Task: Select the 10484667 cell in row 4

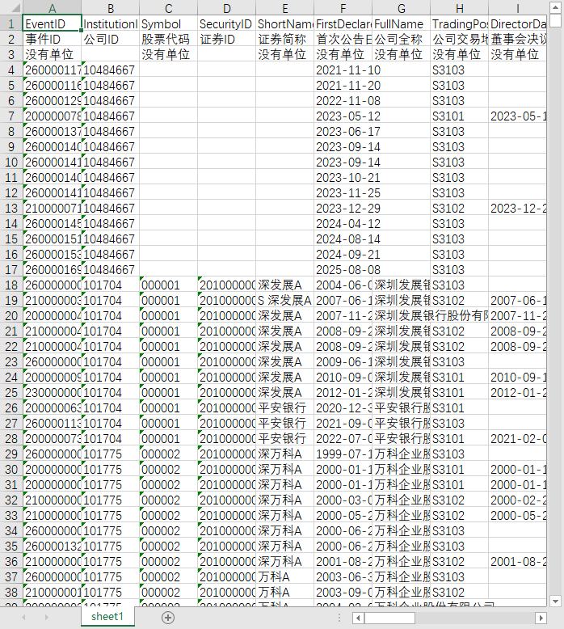Action: [110, 70]
